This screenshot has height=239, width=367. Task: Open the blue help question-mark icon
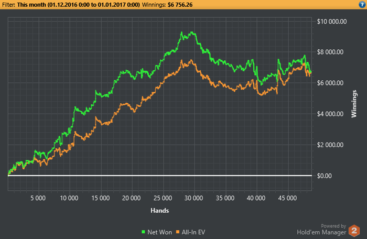pyautogui.click(x=362, y=4)
